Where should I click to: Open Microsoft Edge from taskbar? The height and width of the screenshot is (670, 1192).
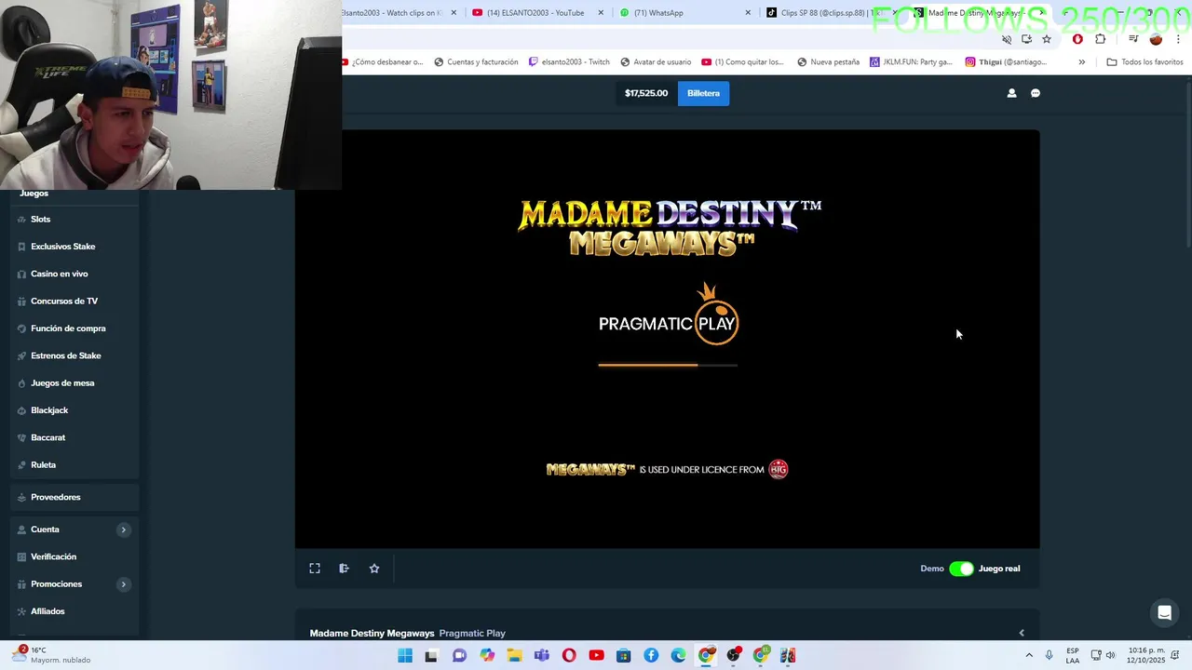point(678,655)
